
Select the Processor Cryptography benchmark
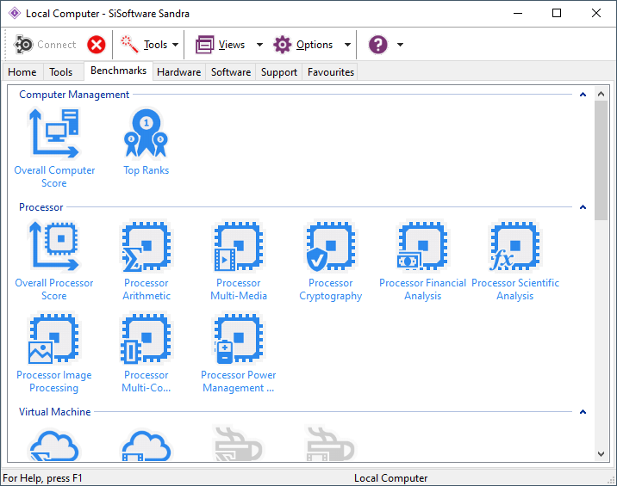click(331, 261)
